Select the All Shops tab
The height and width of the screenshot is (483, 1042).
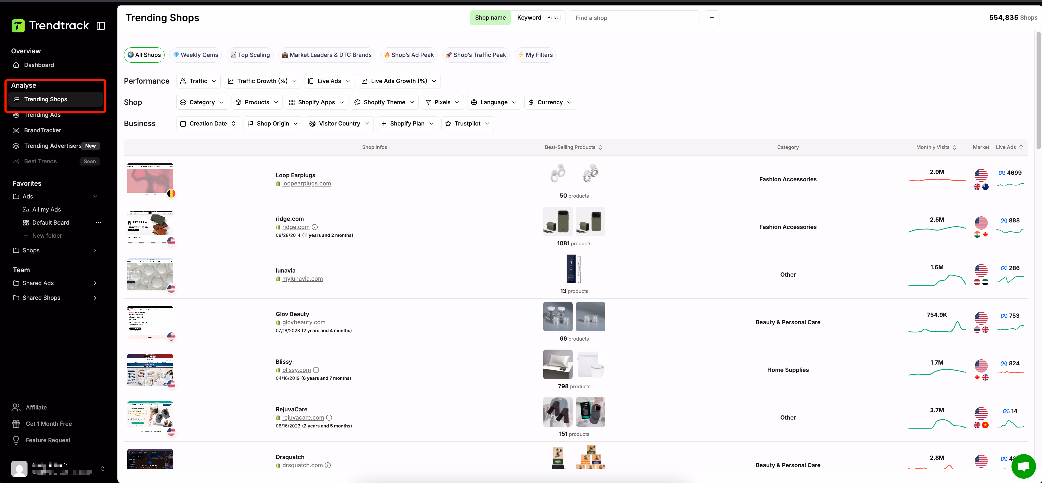click(144, 54)
